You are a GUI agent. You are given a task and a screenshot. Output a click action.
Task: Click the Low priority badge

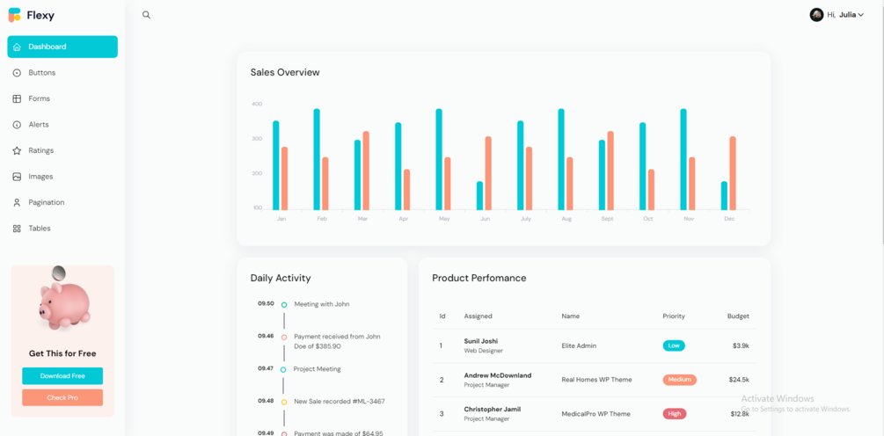pos(674,345)
